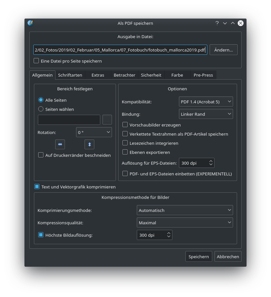The height and width of the screenshot is (297, 271).
Task: Click the Ändern... button
Action: 223,50
